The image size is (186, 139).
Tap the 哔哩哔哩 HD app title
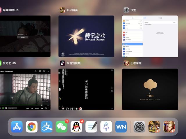[x=11, y=10]
